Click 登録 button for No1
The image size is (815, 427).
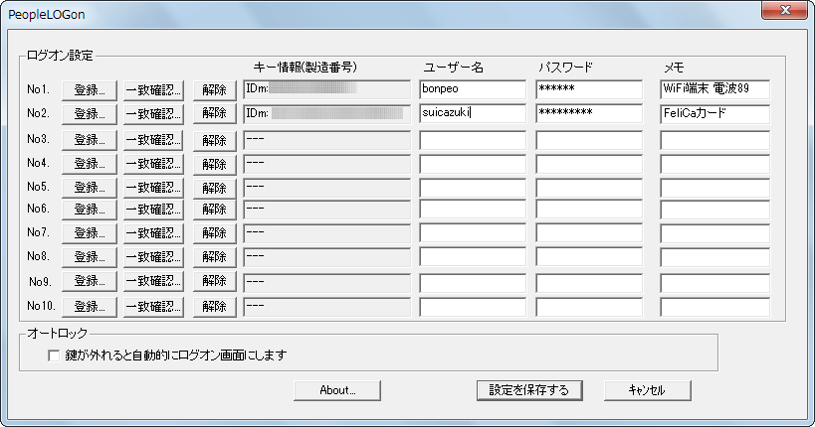(90, 90)
